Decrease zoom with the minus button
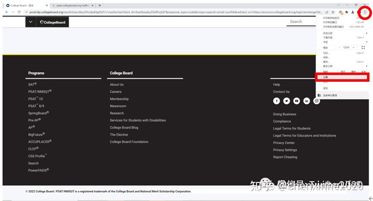This screenshot has height=201, width=373. pos(339,47)
